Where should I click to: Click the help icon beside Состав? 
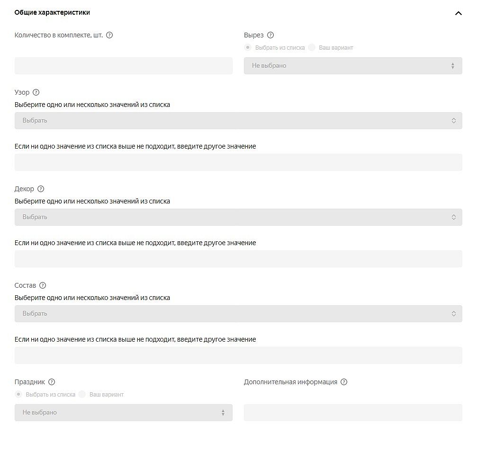coord(43,285)
